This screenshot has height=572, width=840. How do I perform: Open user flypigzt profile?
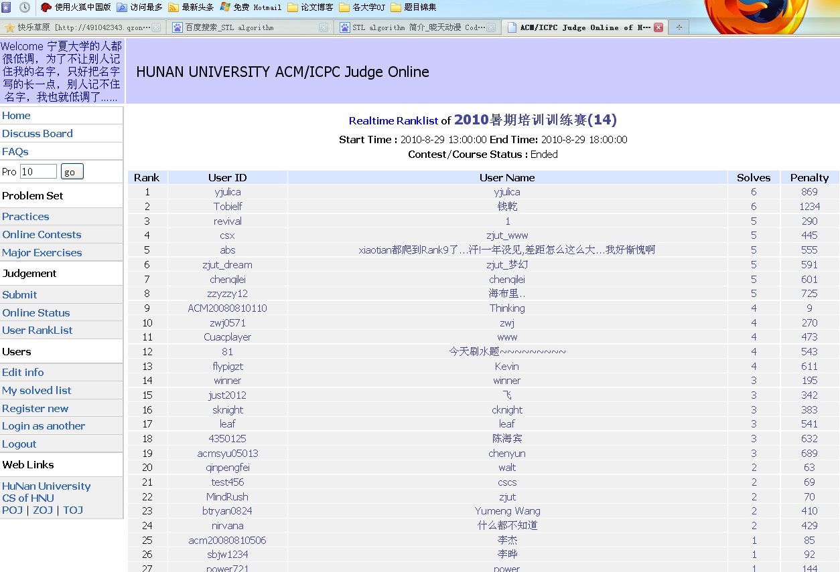pyautogui.click(x=228, y=367)
